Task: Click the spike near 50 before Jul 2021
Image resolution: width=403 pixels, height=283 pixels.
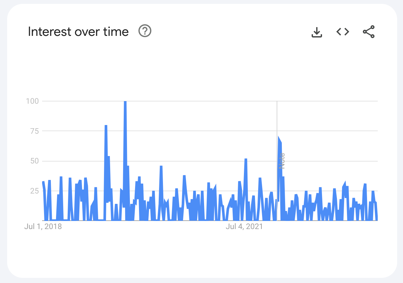Action: tap(246, 159)
